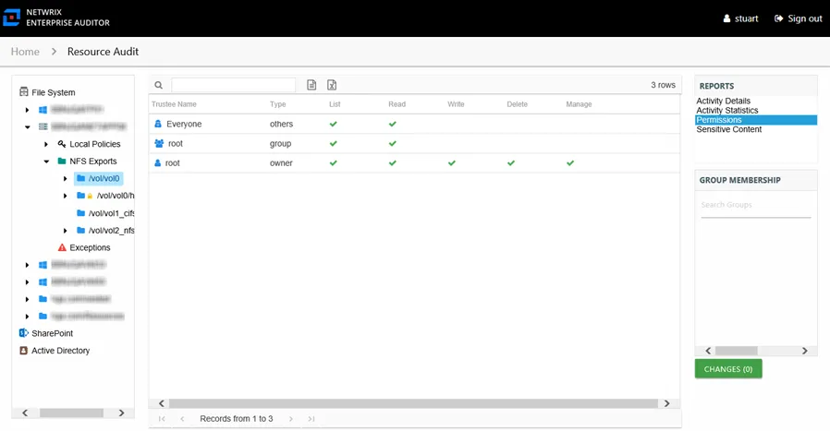Viewport: 830px width, 431px height.
Task: Go to last page of records
Action: click(x=311, y=419)
